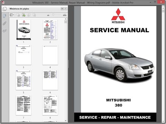
Task: Click thumbnails scrollbar down arrow
Action: point(66,121)
